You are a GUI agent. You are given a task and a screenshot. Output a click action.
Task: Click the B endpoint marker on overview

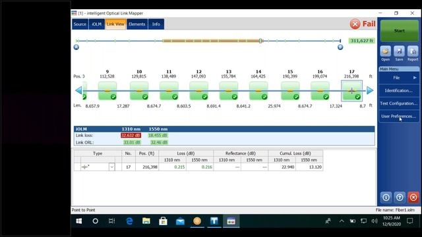(x=340, y=47)
